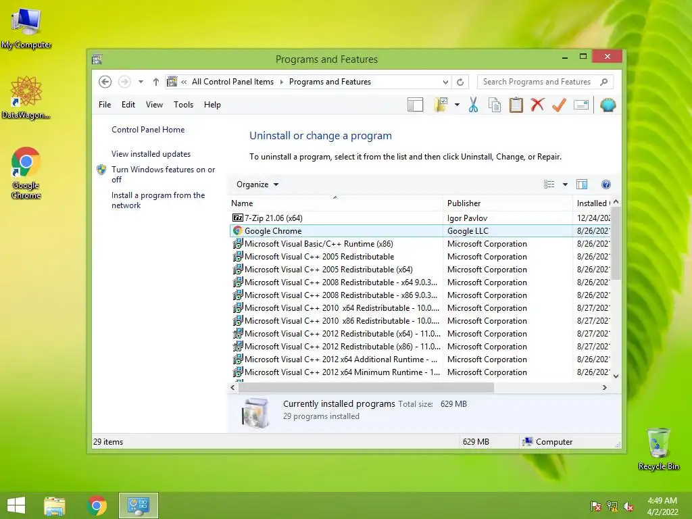Open the folder options icon dropdown arrow

click(457, 105)
